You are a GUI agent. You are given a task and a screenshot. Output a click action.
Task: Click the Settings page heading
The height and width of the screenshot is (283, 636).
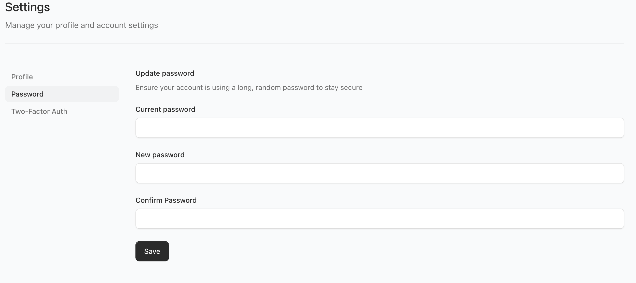pyautogui.click(x=27, y=7)
